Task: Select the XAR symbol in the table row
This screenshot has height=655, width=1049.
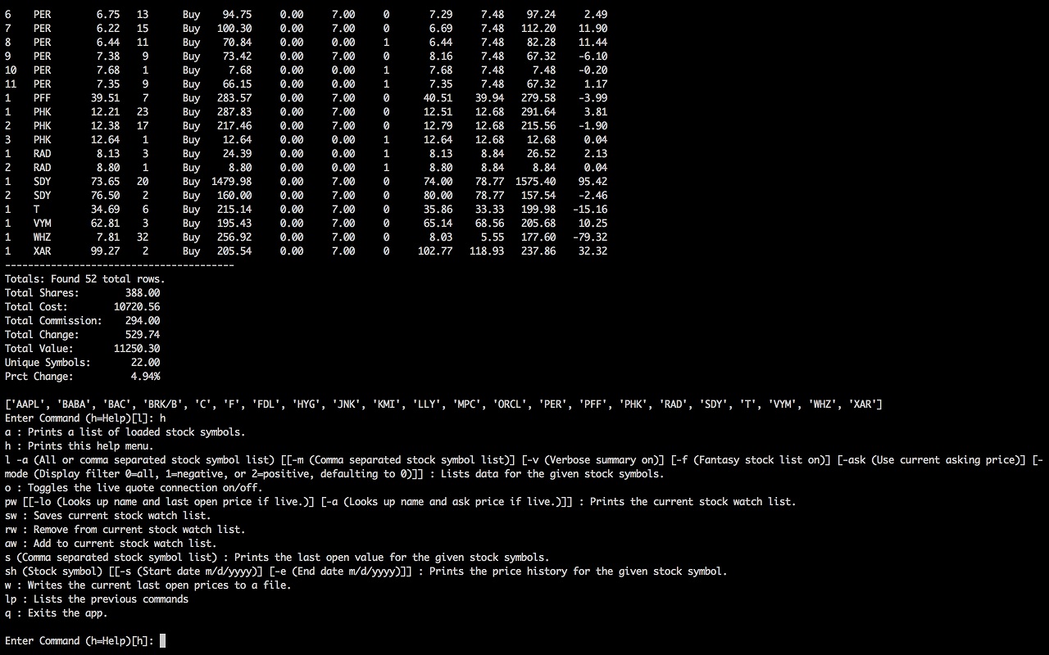Action: pyautogui.click(x=42, y=251)
